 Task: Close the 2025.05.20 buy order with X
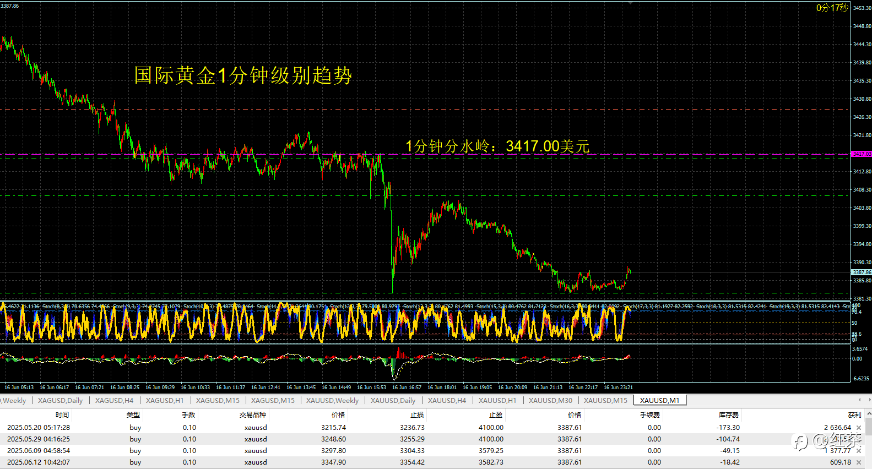(x=859, y=428)
